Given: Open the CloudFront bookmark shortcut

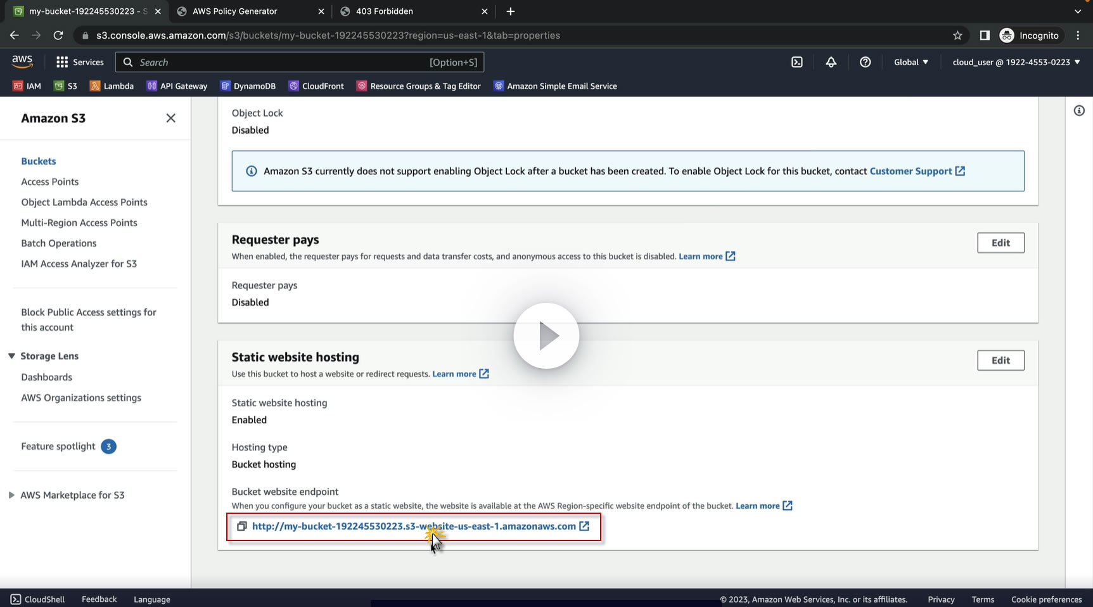Looking at the screenshot, I should 316,86.
